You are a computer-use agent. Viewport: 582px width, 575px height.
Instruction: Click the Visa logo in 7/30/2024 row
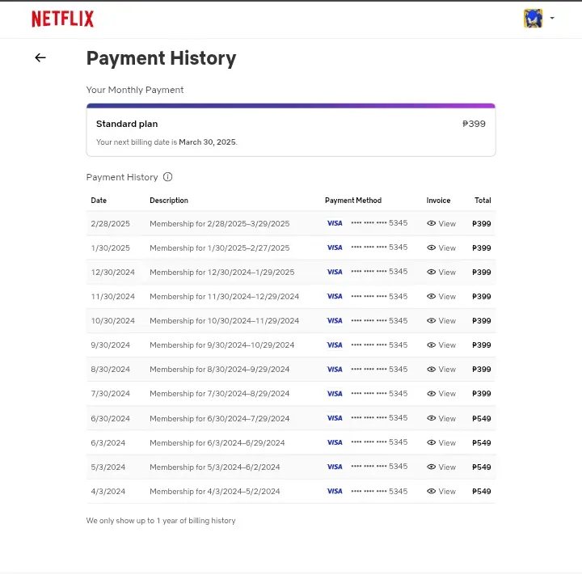click(x=335, y=394)
